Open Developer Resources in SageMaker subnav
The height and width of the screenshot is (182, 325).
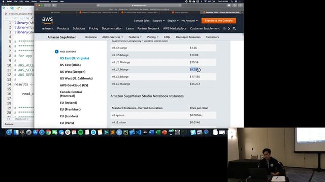188,37
